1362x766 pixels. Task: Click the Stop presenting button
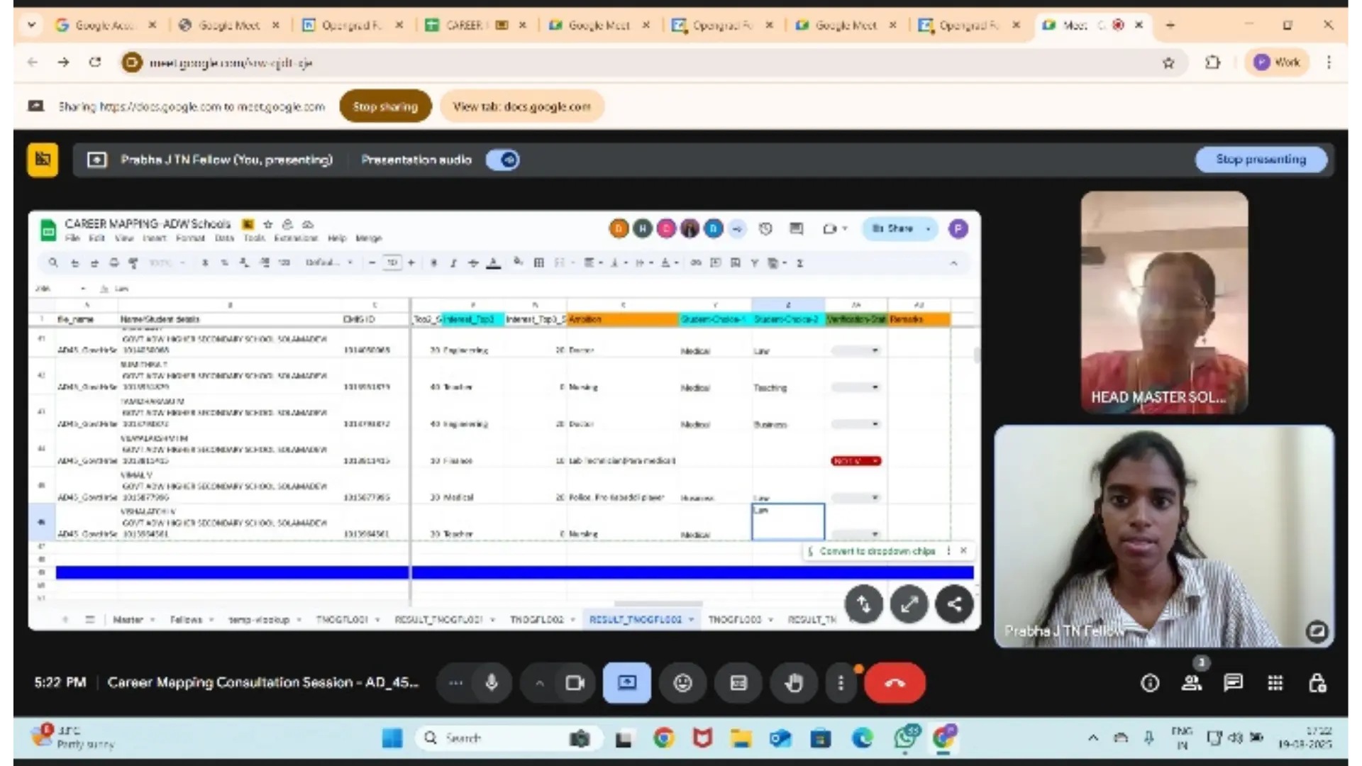click(1261, 160)
